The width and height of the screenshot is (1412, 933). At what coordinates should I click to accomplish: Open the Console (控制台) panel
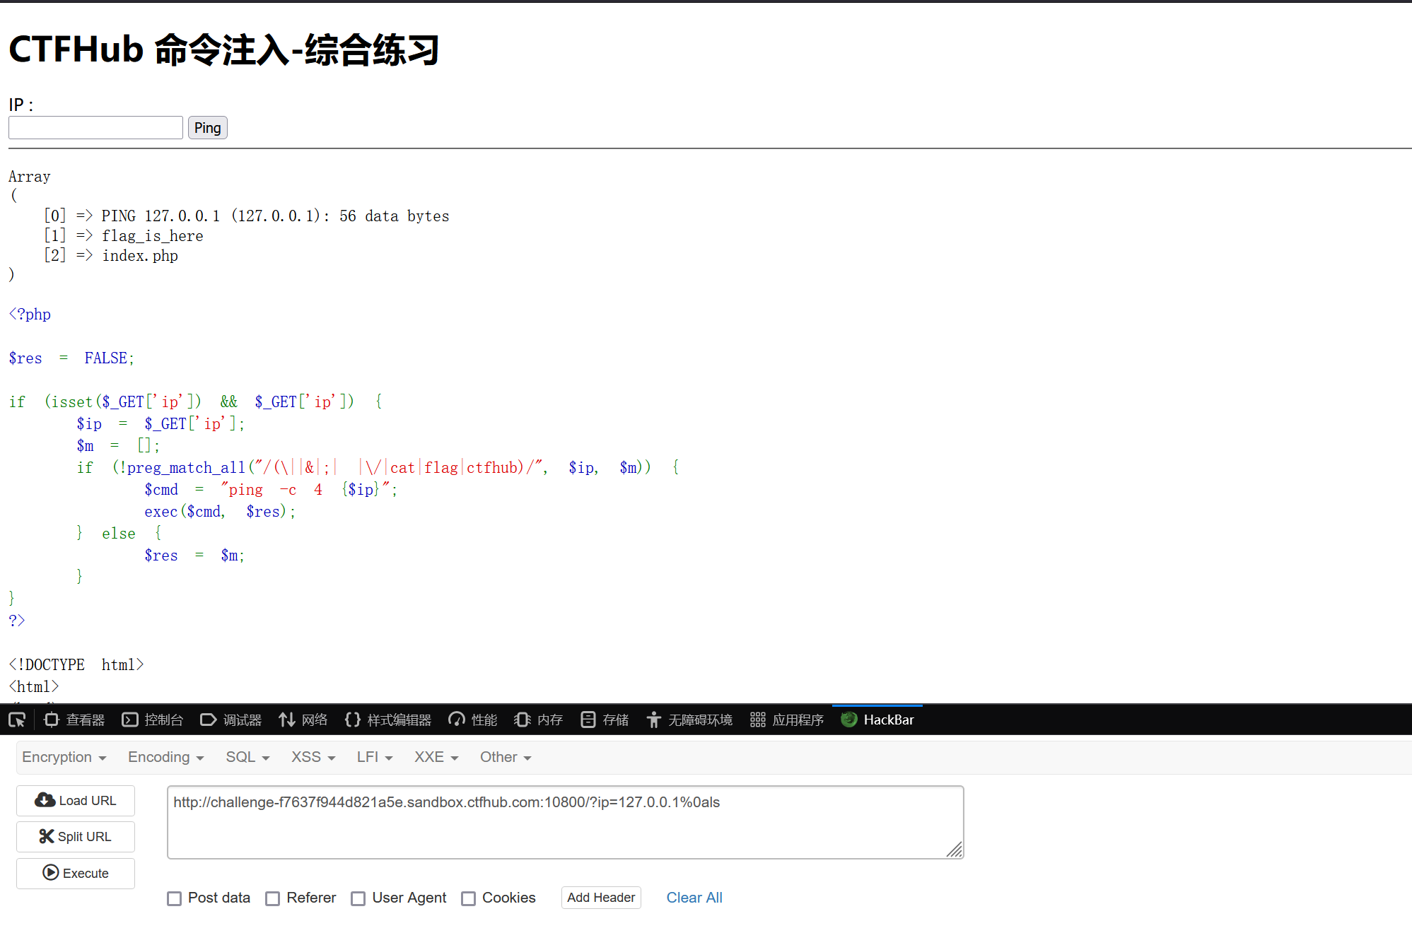(x=153, y=720)
